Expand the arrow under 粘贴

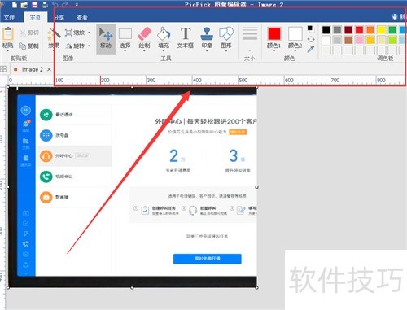[x=8, y=51]
